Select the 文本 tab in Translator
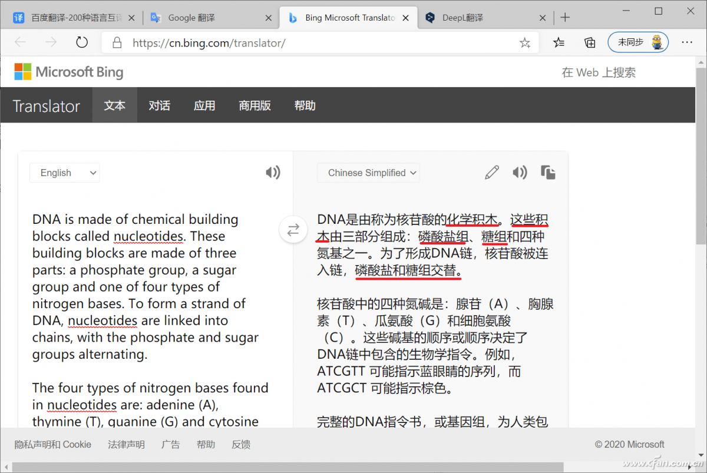707x473 pixels. [114, 105]
